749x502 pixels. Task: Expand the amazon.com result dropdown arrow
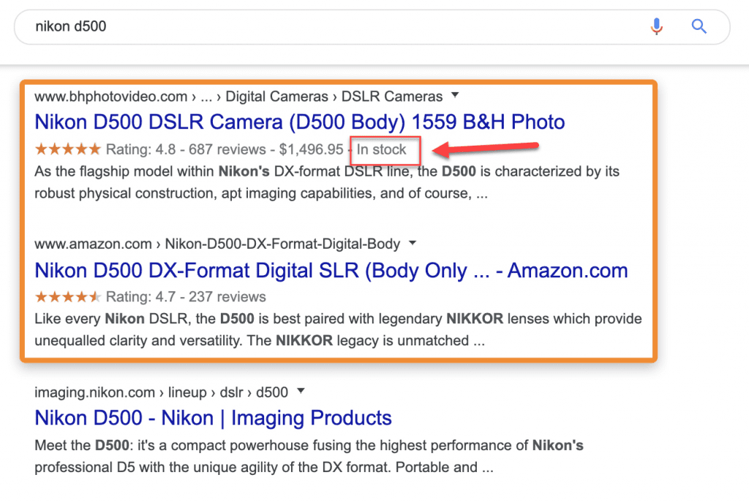[x=413, y=243]
